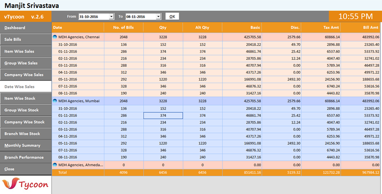
Task: Click the 10:55 PM clock display
Action: tap(356, 16)
